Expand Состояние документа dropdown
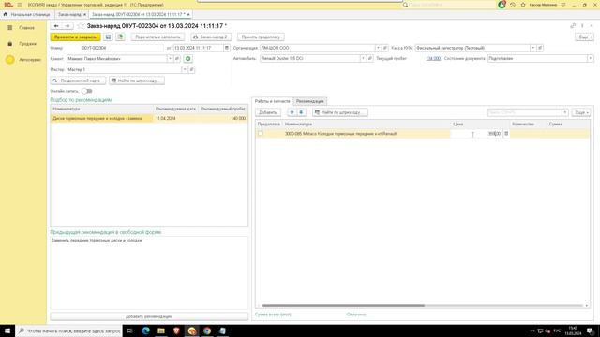 point(591,58)
